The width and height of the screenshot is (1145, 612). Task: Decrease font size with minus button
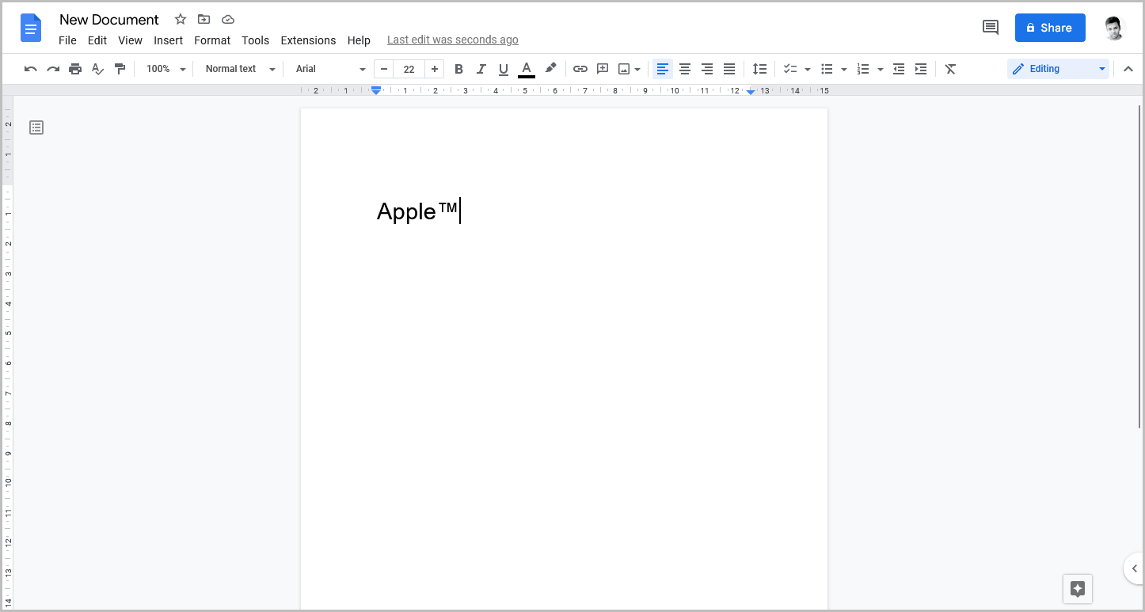tap(384, 69)
